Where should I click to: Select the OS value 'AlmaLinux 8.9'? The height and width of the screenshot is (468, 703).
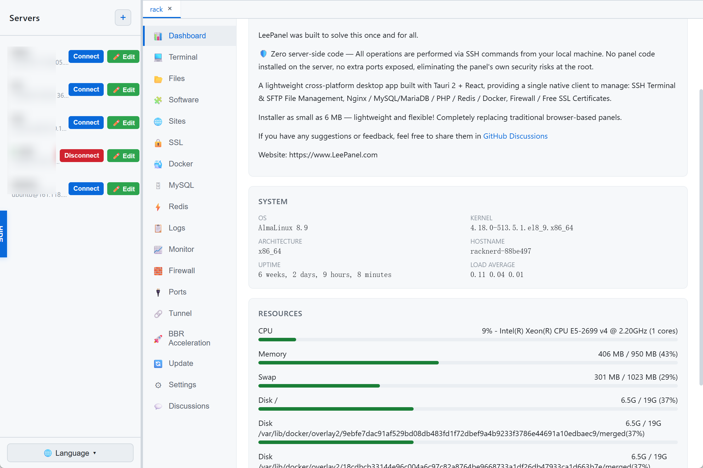tap(283, 228)
